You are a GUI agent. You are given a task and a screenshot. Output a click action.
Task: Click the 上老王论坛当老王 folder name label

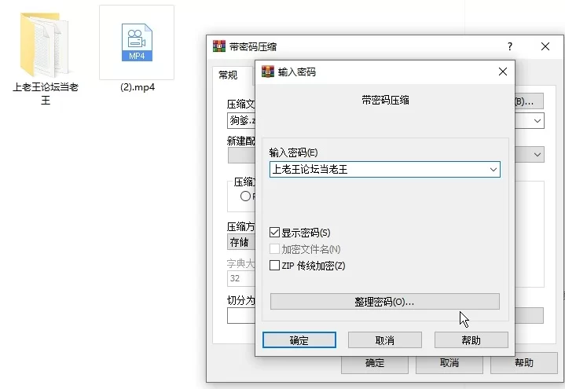(x=46, y=93)
